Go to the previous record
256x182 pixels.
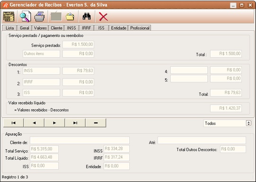coord(34,123)
